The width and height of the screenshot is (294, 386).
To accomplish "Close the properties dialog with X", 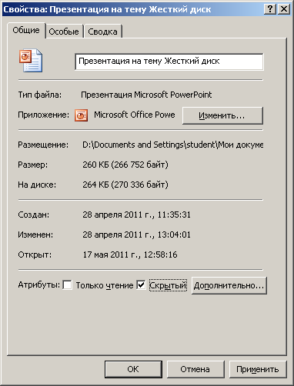I will click(x=284, y=9).
